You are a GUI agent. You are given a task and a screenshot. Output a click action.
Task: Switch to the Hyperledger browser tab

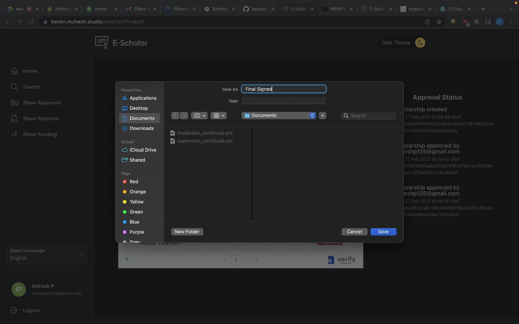(416, 9)
